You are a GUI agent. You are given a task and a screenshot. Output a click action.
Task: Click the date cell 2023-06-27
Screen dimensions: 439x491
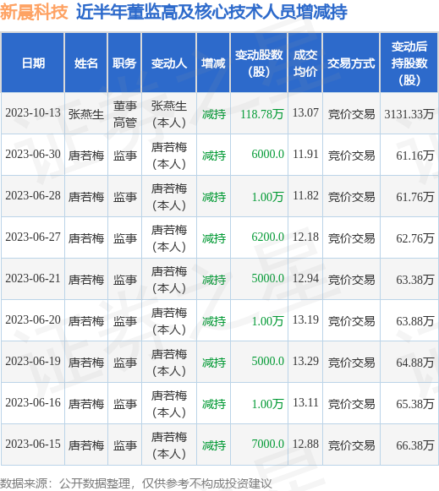[33, 237]
